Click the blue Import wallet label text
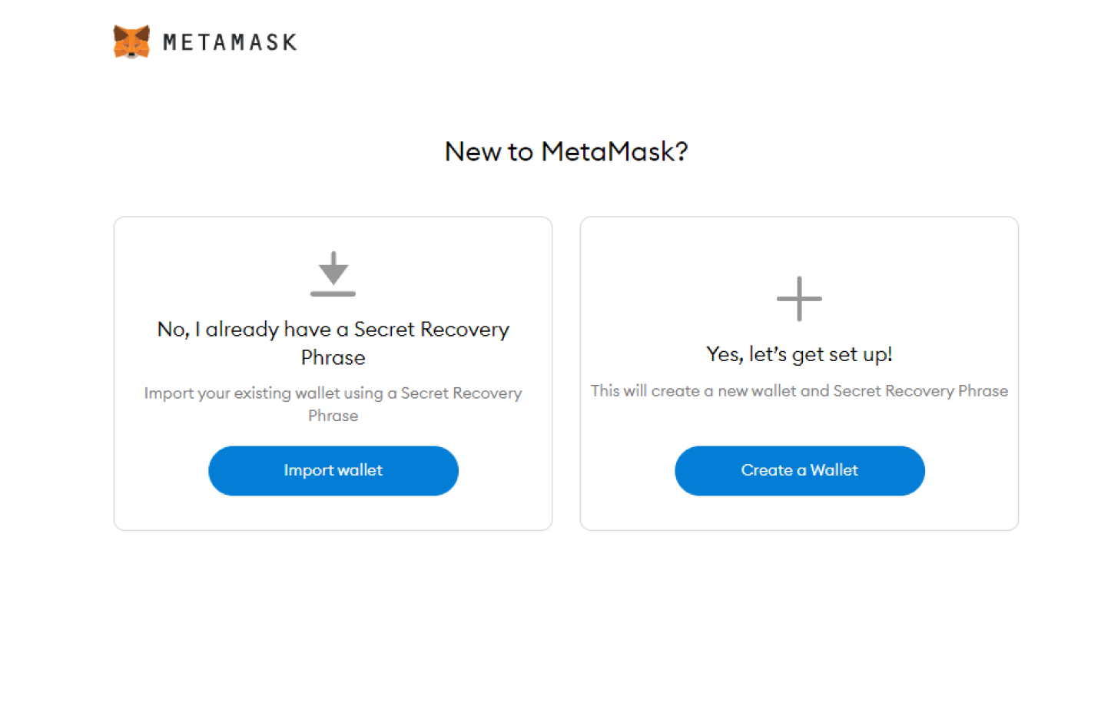The height and width of the screenshot is (703, 1111). [333, 470]
